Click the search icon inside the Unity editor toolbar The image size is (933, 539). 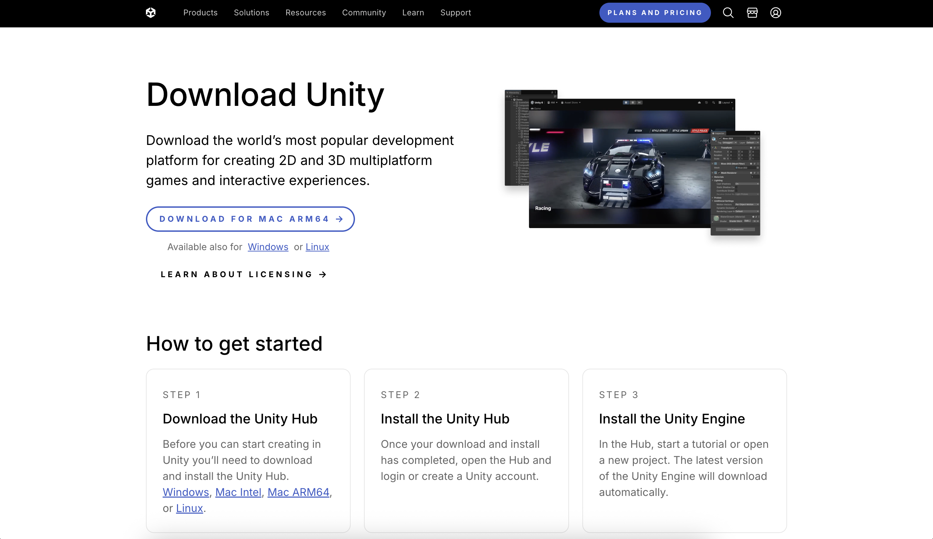pyautogui.click(x=714, y=103)
